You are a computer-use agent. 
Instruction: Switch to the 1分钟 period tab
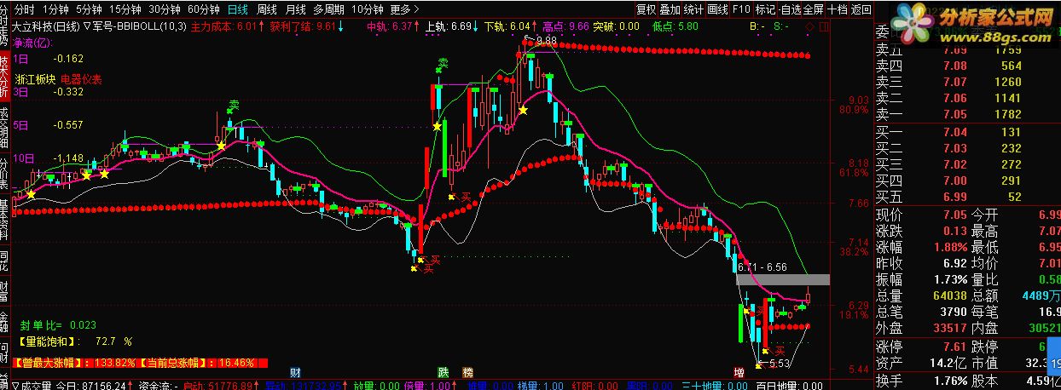(x=55, y=9)
